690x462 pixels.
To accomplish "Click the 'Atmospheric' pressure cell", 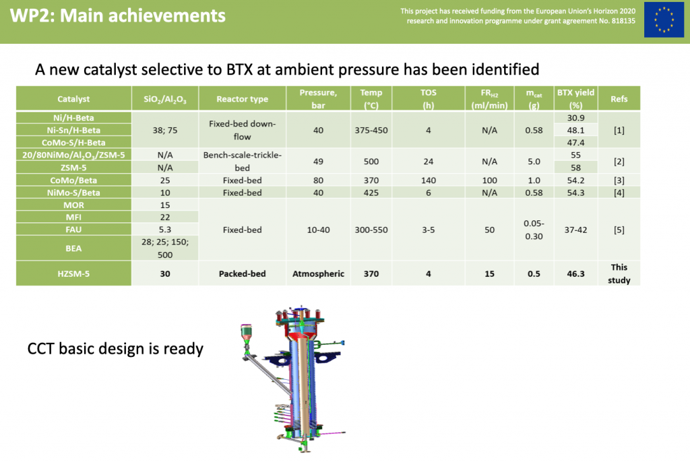I will click(x=318, y=273).
